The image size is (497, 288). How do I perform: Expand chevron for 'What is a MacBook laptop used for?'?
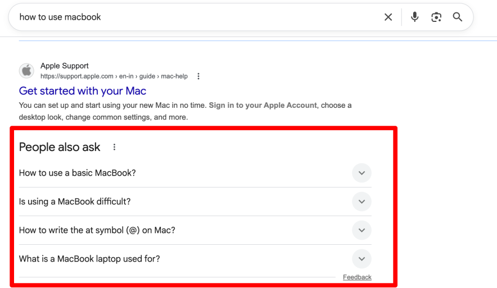coord(362,259)
